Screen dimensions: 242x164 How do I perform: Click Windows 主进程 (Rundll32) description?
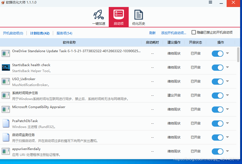[x=34, y=127]
